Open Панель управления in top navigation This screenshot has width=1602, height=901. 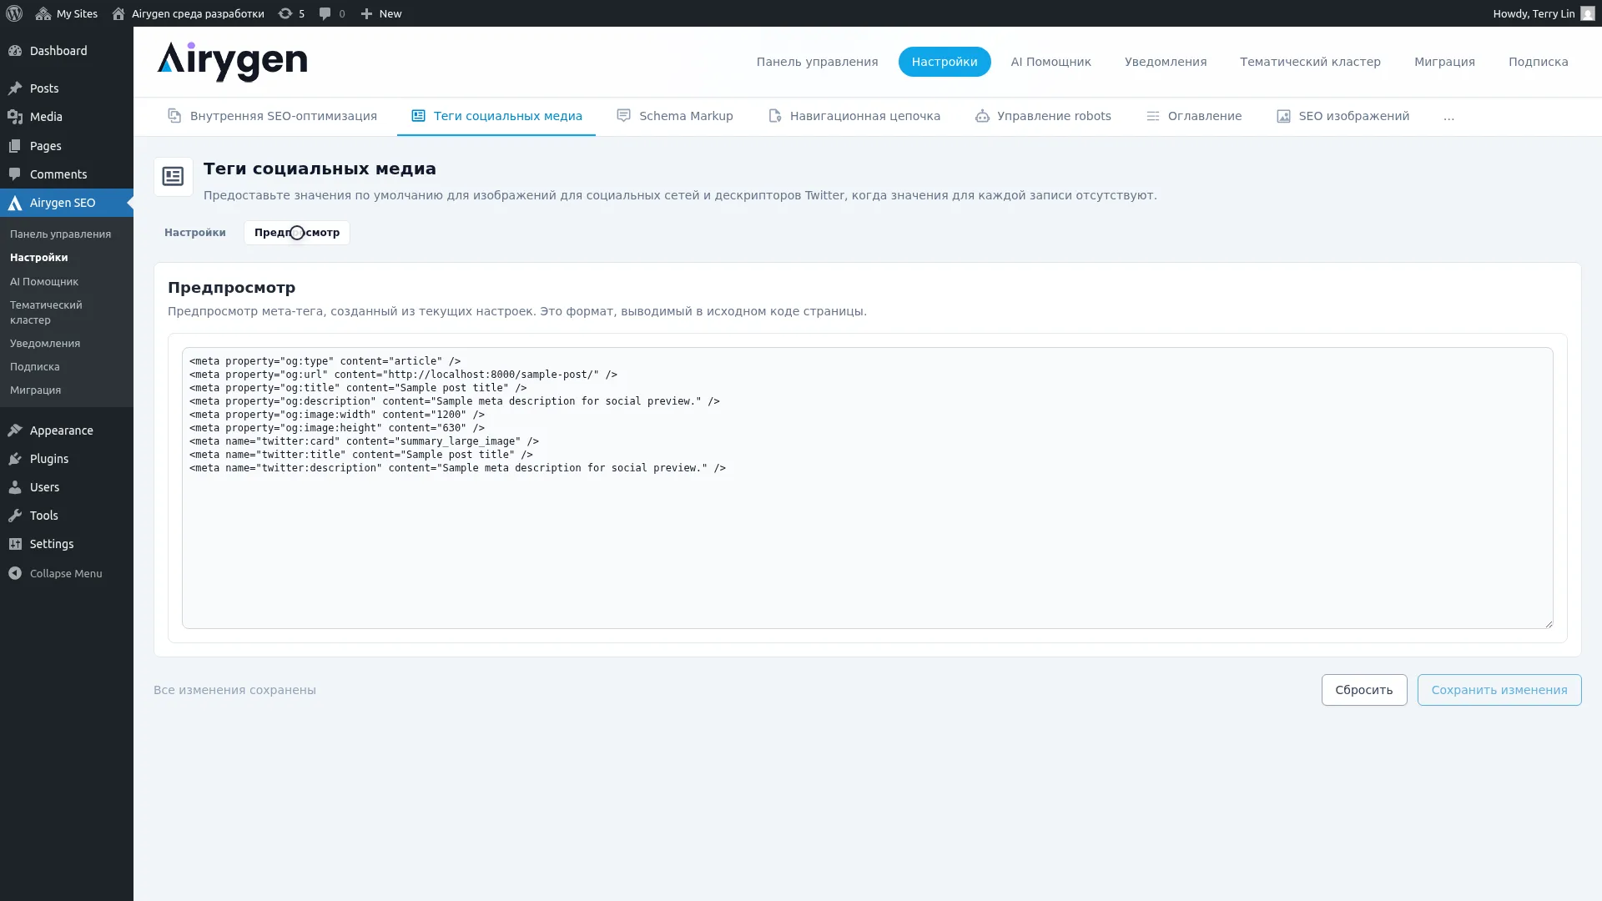[817, 62]
